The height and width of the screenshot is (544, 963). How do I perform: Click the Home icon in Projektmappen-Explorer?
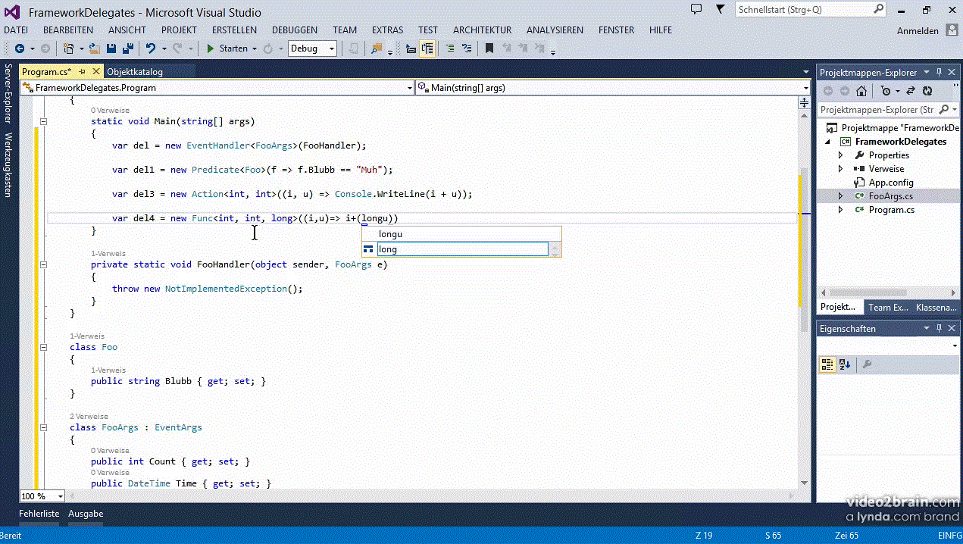coord(861,91)
